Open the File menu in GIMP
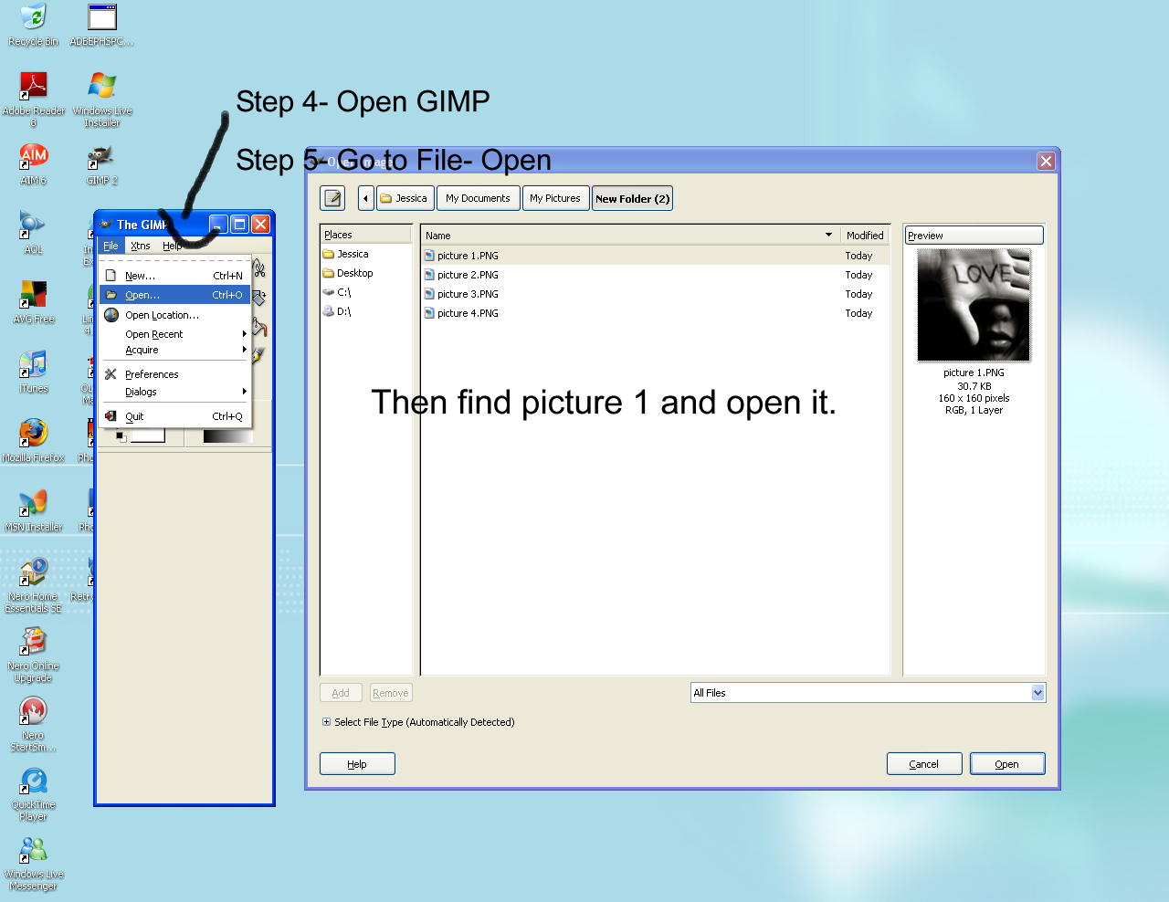 111,246
